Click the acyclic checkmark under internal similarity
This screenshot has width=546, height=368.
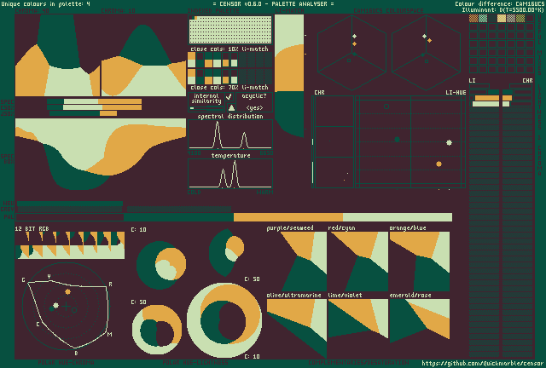(228, 97)
